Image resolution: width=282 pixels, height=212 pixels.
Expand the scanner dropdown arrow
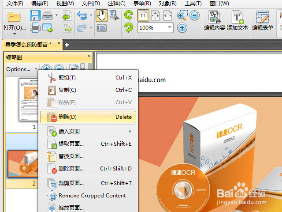(57, 15)
